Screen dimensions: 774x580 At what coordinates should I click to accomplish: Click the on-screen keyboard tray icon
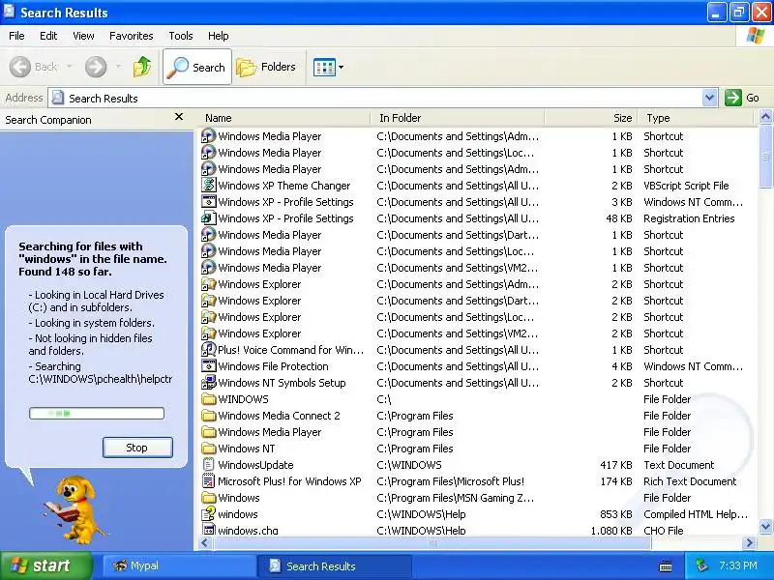(x=666, y=565)
